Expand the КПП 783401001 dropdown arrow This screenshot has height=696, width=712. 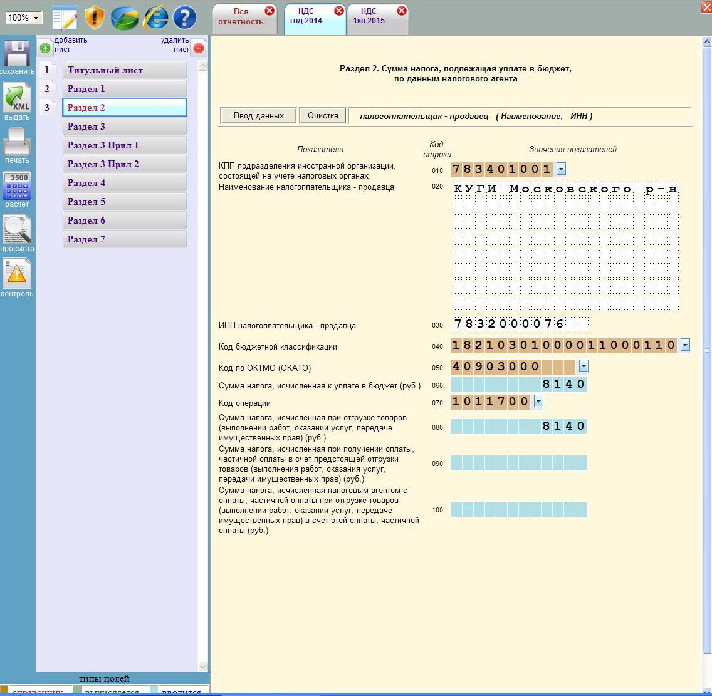[x=561, y=169]
